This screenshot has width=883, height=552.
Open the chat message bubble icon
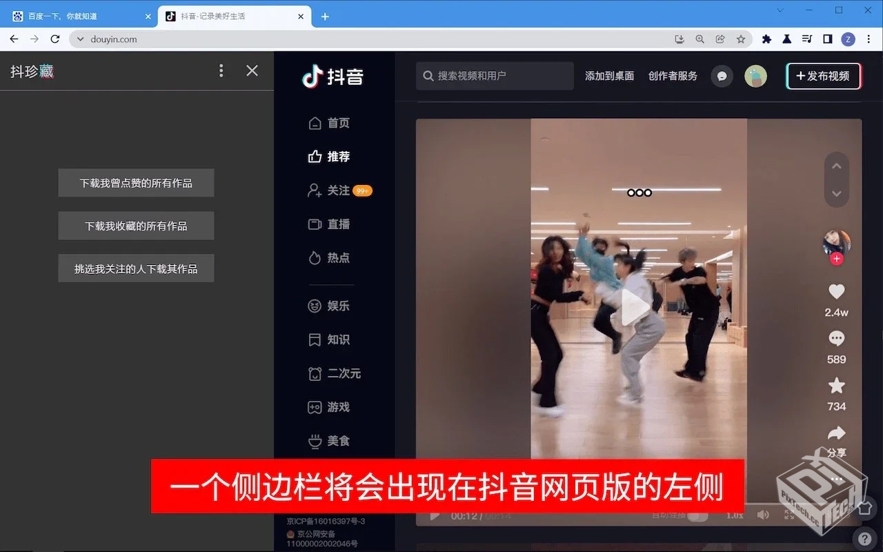[722, 76]
